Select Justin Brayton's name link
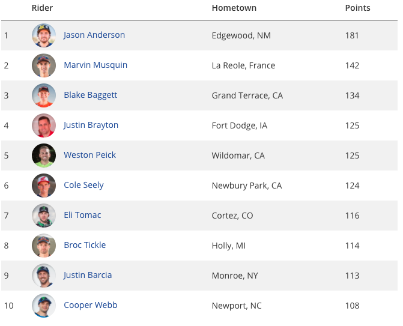The image size is (403, 326). [x=91, y=125]
